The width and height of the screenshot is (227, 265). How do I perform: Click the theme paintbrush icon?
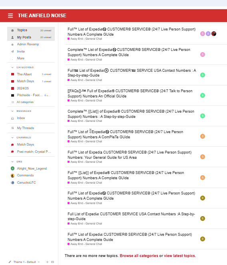10,262
